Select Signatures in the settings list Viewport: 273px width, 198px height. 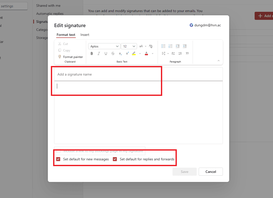(42, 22)
